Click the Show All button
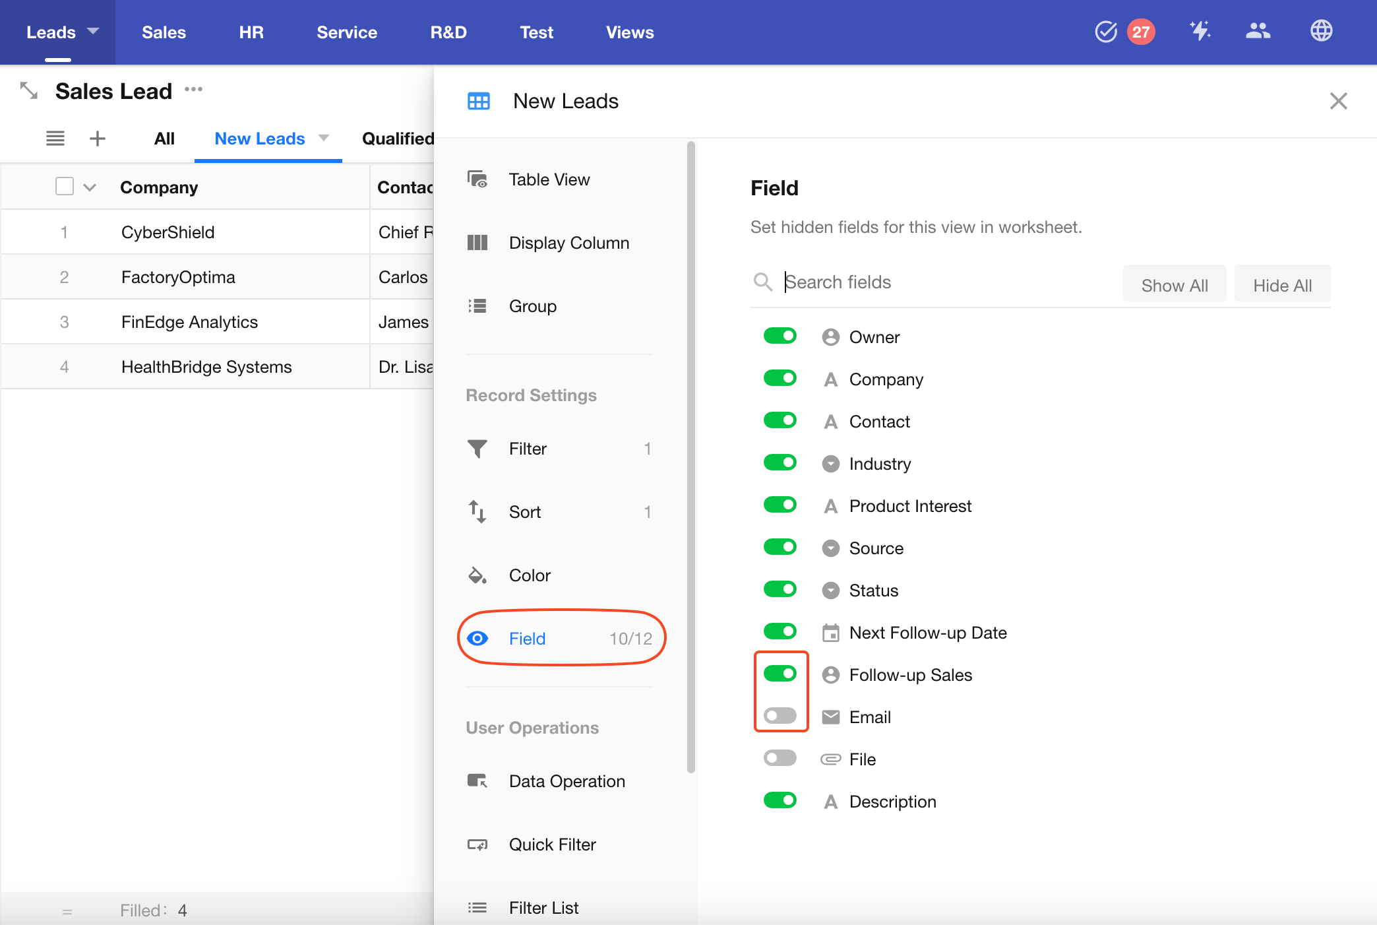The image size is (1377, 925). [1174, 285]
